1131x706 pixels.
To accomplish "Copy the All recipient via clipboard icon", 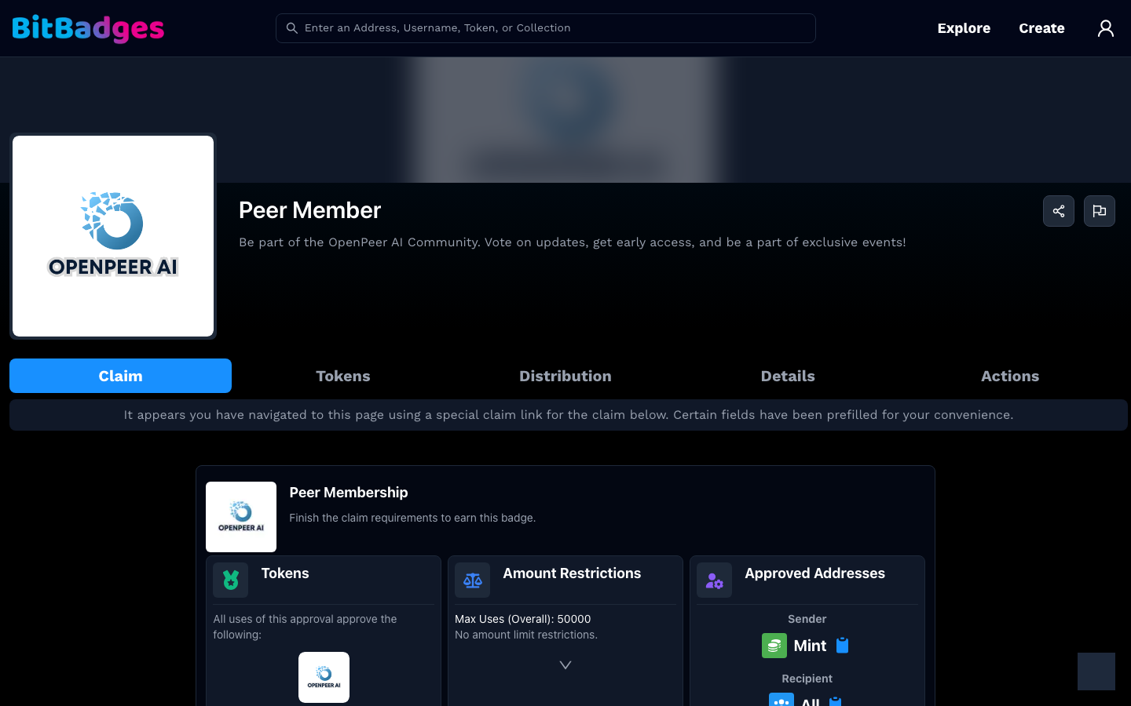I will point(836,702).
